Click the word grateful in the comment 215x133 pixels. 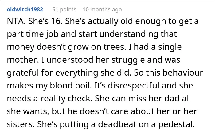point(23,73)
